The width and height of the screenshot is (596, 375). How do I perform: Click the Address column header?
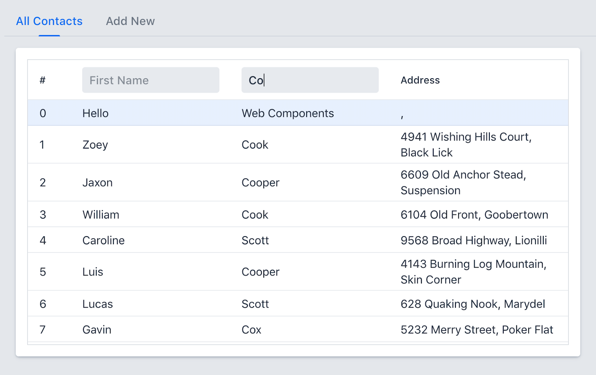420,80
